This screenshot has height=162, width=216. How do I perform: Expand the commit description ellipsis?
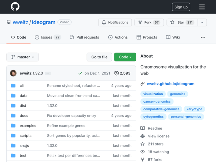(x=48, y=74)
